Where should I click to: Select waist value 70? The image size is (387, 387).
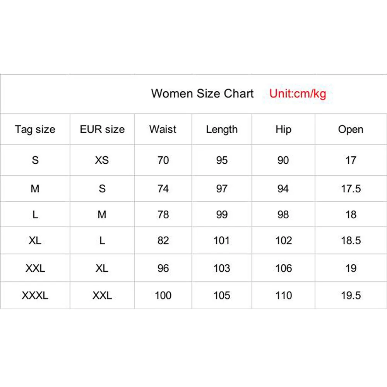(163, 161)
